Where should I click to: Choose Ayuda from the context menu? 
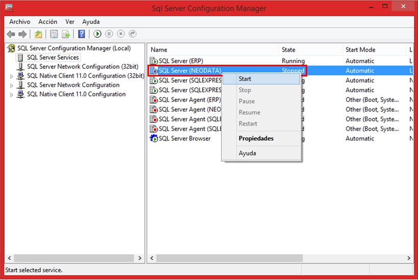[x=261, y=153]
